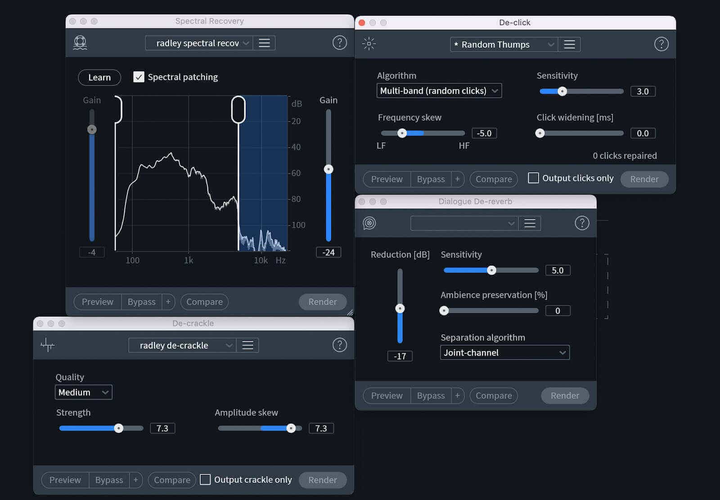Click Compare in Dialogue De-reverb
The width and height of the screenshot is (720, 500).
tap(494, 396)
